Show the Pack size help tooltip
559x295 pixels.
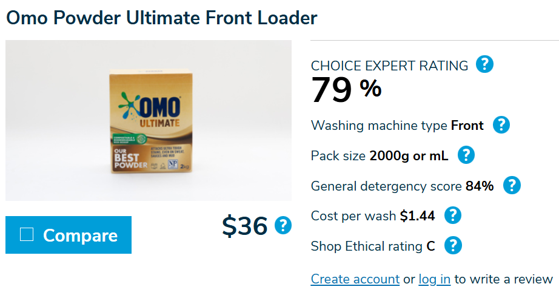pyautogui.click(x=465, y=155)
